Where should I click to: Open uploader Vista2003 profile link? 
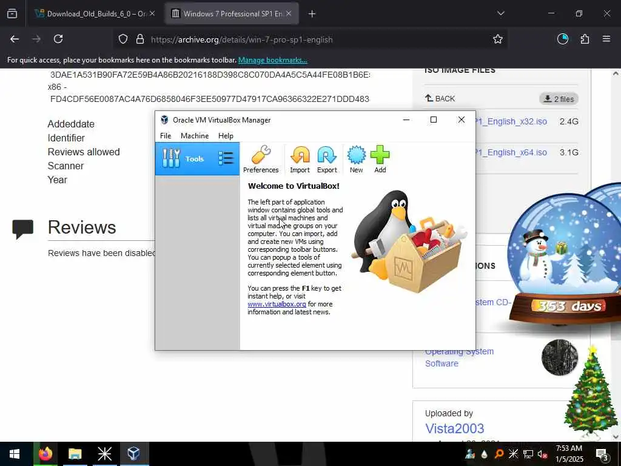455,428
